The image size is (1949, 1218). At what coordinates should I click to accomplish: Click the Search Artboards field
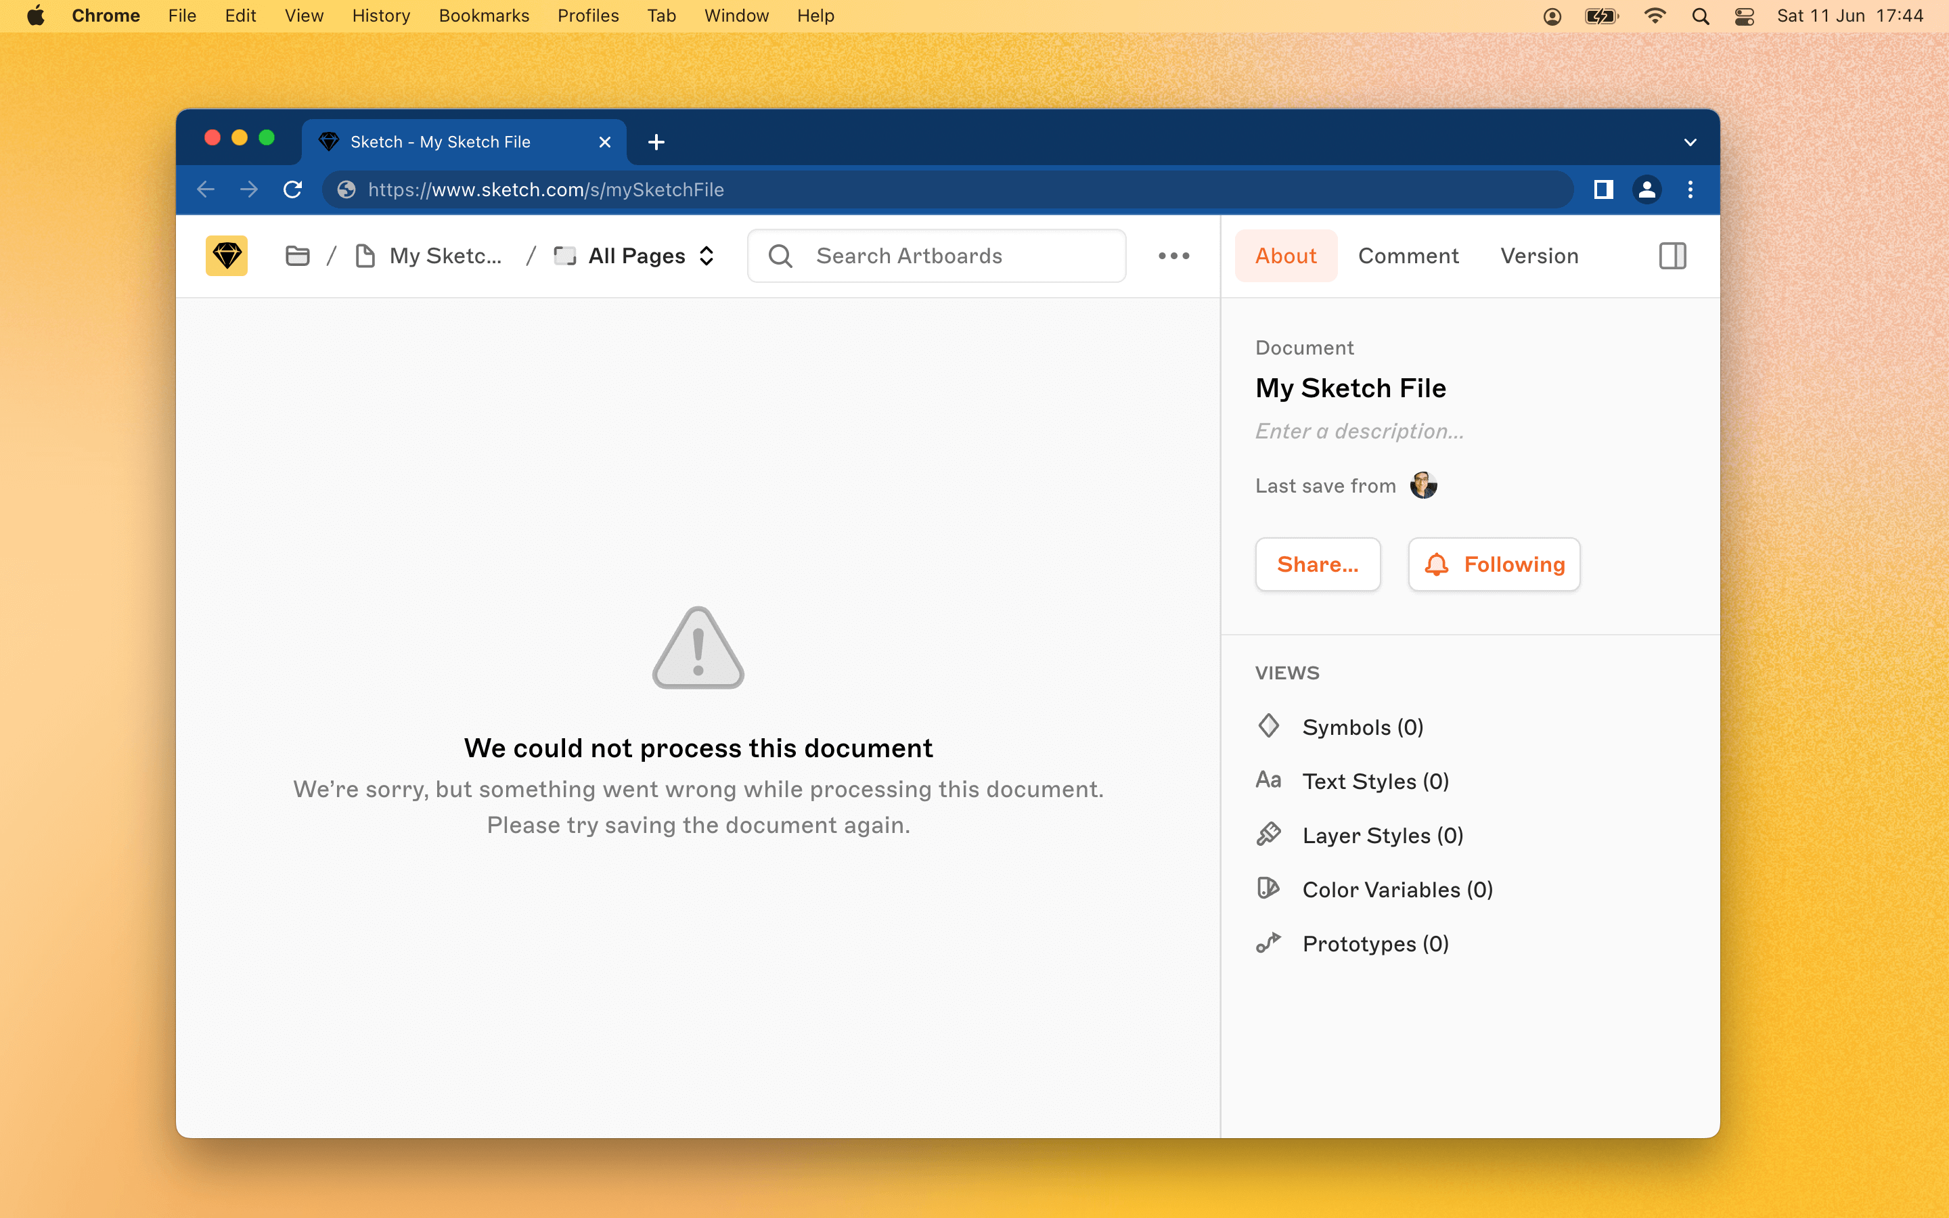click(937, 256)
